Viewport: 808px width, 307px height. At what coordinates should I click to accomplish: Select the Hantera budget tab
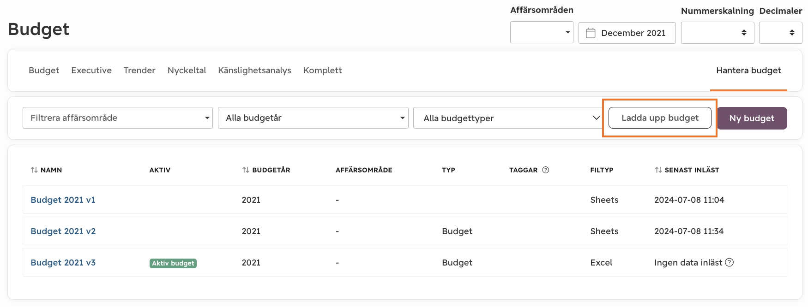pos(748,71)
